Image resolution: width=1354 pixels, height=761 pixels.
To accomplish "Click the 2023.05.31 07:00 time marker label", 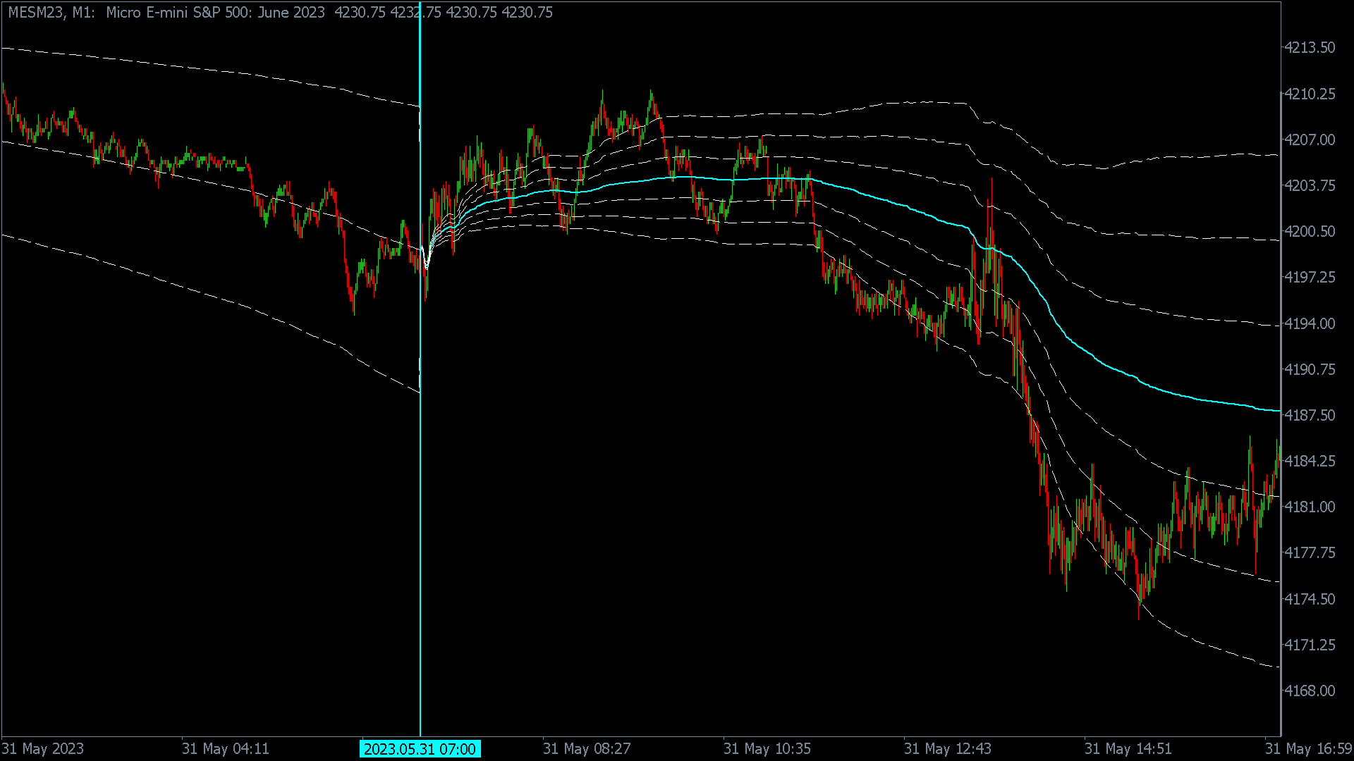I will 420,749.
